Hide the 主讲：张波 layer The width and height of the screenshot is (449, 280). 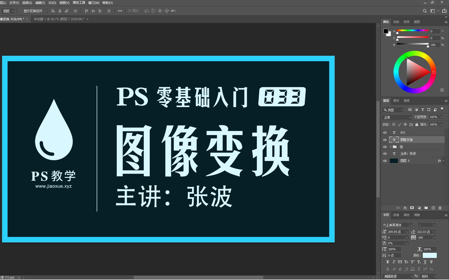tap(385, 154)
